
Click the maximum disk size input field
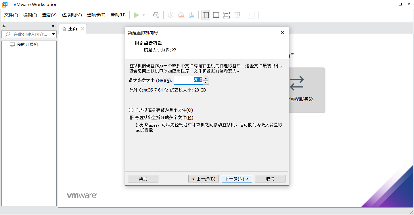pyautogui.click(x=188, y=80)
